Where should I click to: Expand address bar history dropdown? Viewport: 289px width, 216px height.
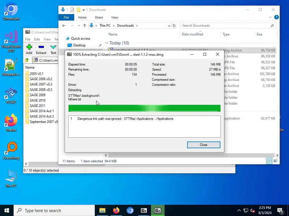169,26
